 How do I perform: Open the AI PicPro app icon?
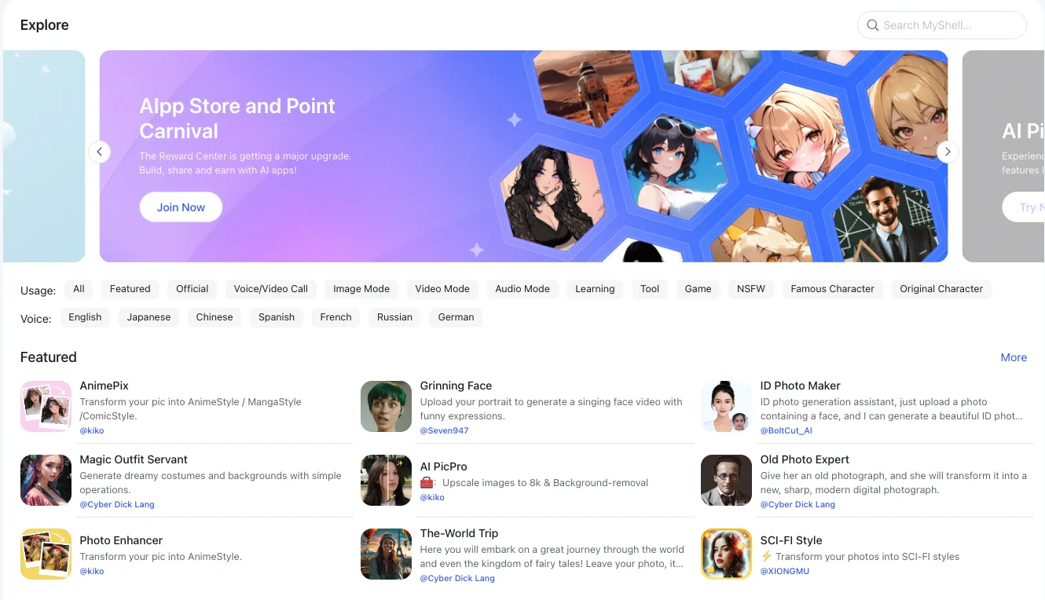tap(386, 480)
